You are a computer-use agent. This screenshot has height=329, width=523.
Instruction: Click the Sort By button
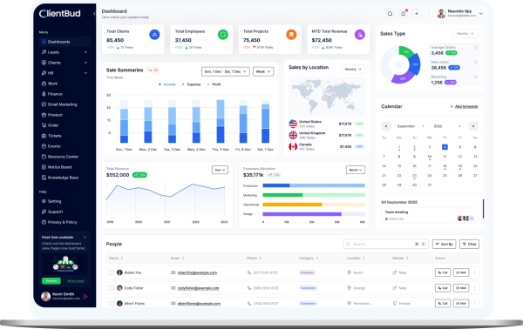click(445, 244)
